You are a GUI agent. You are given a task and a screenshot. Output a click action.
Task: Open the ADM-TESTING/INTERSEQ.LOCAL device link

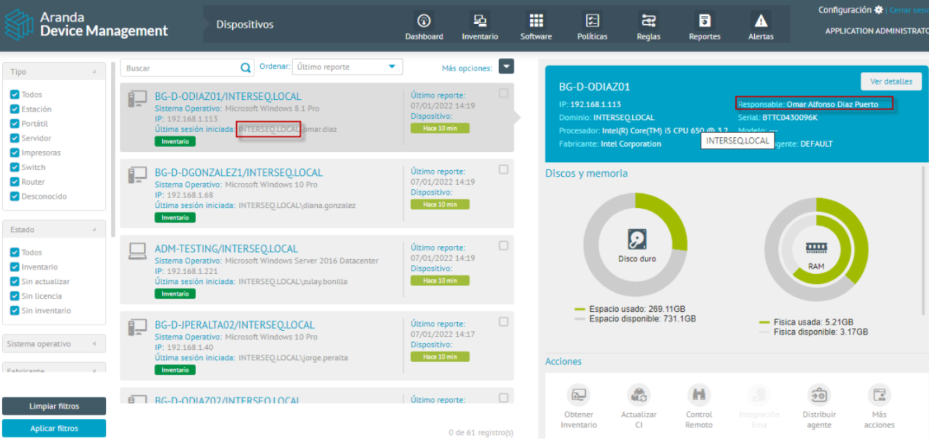[226, 249]
